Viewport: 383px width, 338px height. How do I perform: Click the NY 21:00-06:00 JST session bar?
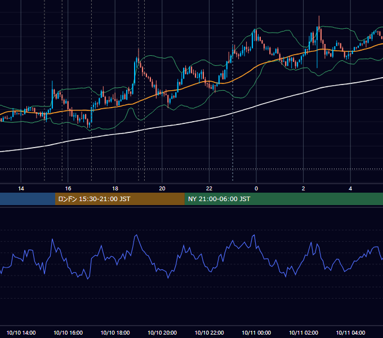(x=283, y=199)
